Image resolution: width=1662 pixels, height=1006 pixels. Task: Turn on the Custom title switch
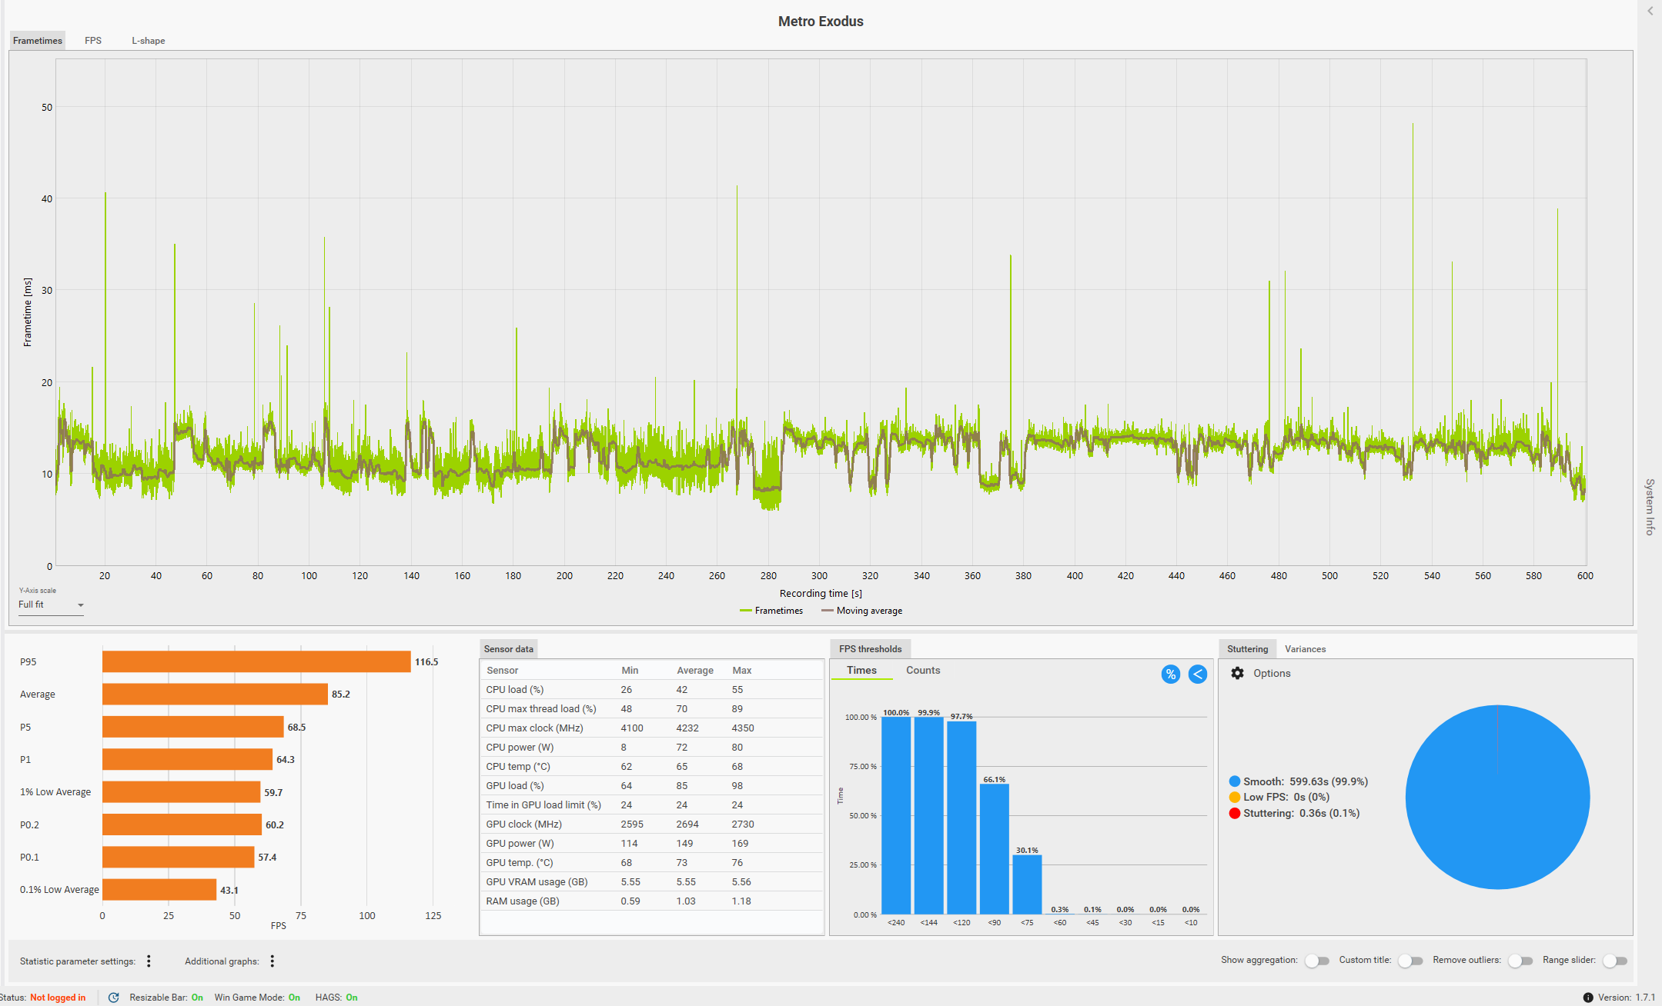(x=1410, y=961)
